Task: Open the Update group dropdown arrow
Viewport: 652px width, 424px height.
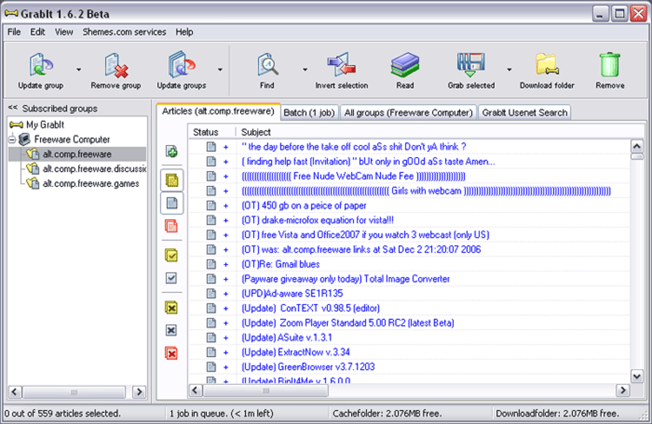Action: coord(79,70)
